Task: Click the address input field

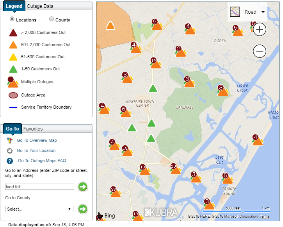Action: [39, 187]
